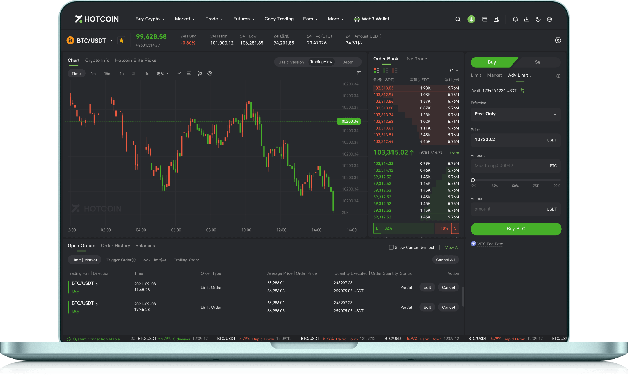This screenshot has height=375, width=630.
Task: Click the search magnifier icon in header
Action: [x=458, y=19]
